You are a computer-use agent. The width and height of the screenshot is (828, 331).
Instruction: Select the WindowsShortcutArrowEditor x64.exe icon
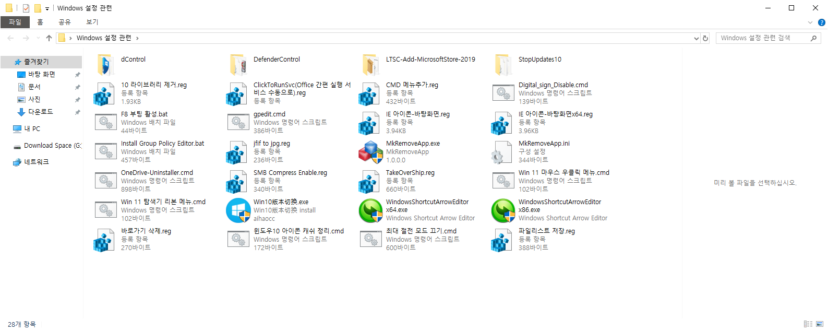click(x=371, y=210)
